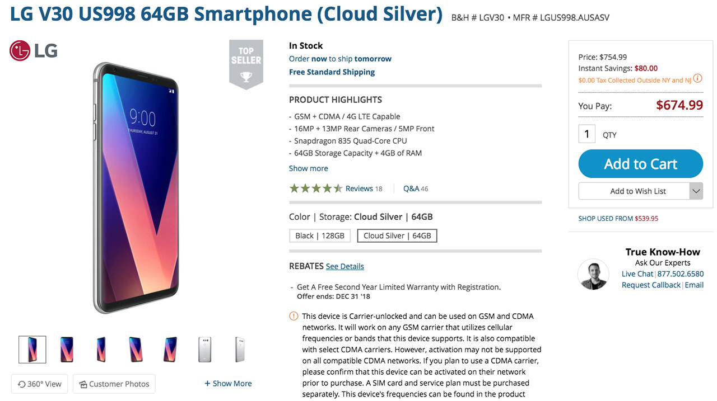This screenshot has height=401, width=717.
Task: Click the quantity input field
Action: point(586,134)
